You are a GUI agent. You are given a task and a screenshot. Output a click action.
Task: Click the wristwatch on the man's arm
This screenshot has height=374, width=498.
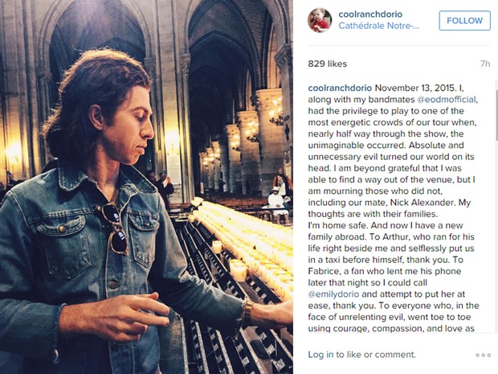[x=247, y=312]
